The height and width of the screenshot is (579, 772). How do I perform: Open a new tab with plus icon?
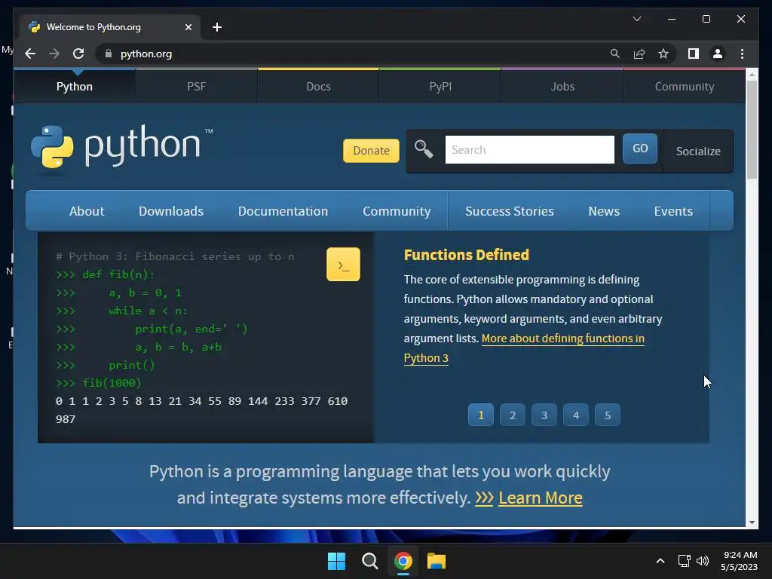pyautogui.click(x=217, y=27)
